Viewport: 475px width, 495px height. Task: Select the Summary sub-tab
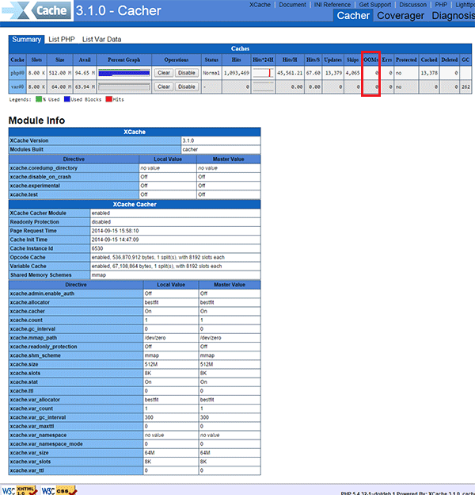[x=26, y=40]
